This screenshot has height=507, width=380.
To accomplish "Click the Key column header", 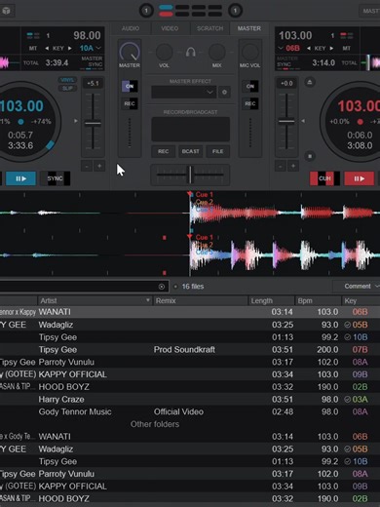I will tap(361, 300).
